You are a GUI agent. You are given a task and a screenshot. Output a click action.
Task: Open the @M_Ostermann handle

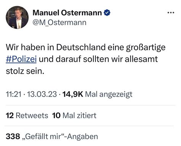(x=60, y=23)
